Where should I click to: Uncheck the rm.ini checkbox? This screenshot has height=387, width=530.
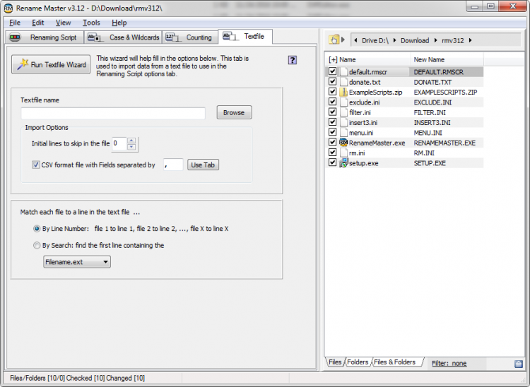(x=332, y=153)
